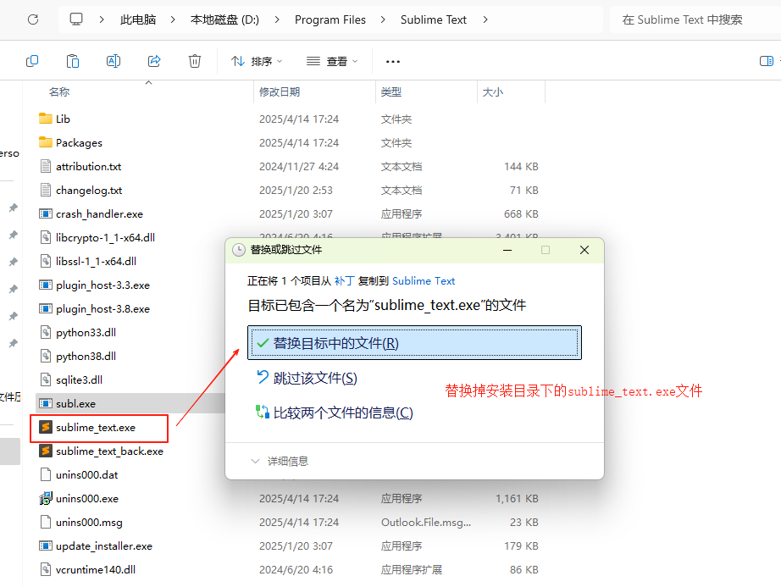Minimize the 替换或跳过文件 dialog

click(x=507, y=250)
